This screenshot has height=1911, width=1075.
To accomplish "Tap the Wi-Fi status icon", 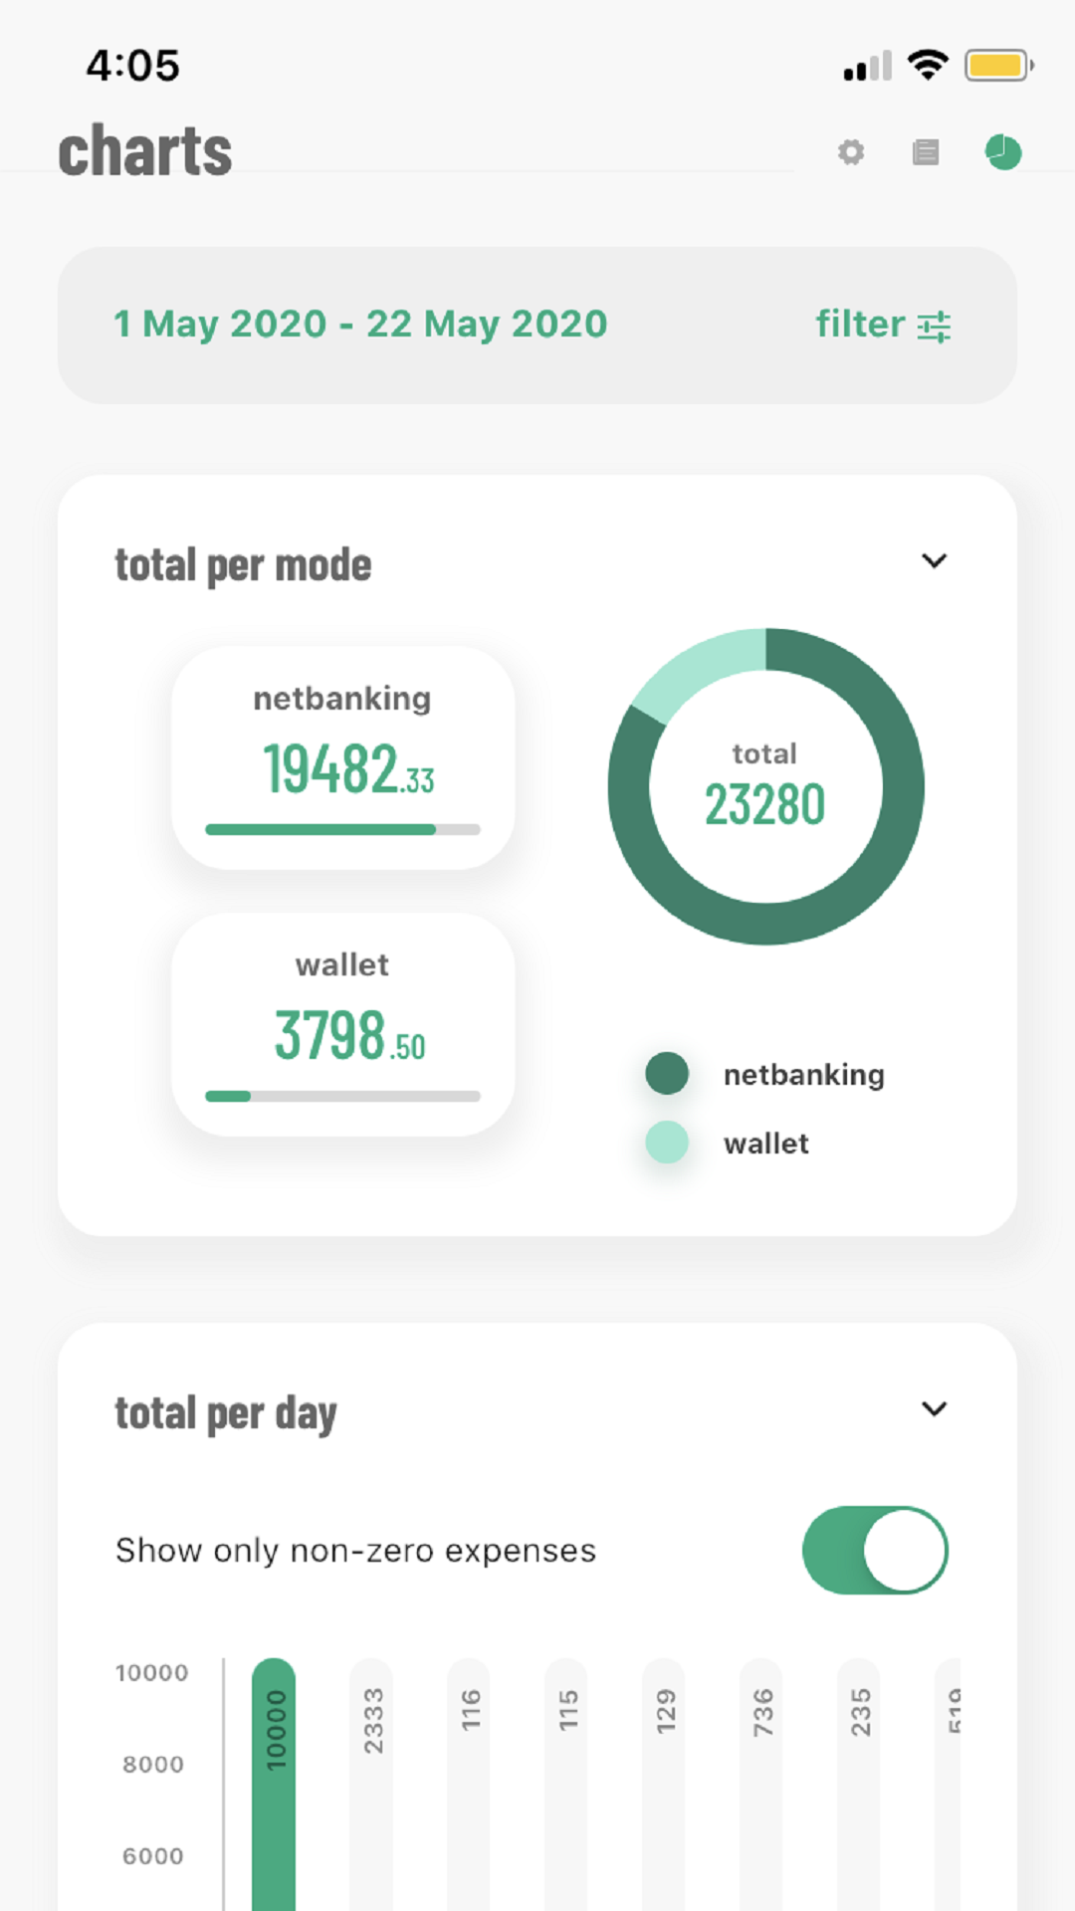I will click(928, 66).
